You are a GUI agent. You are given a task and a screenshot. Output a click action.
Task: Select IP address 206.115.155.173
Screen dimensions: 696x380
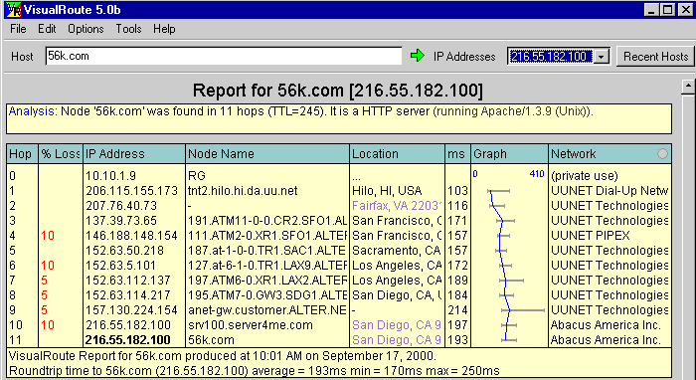click(132, 191)
